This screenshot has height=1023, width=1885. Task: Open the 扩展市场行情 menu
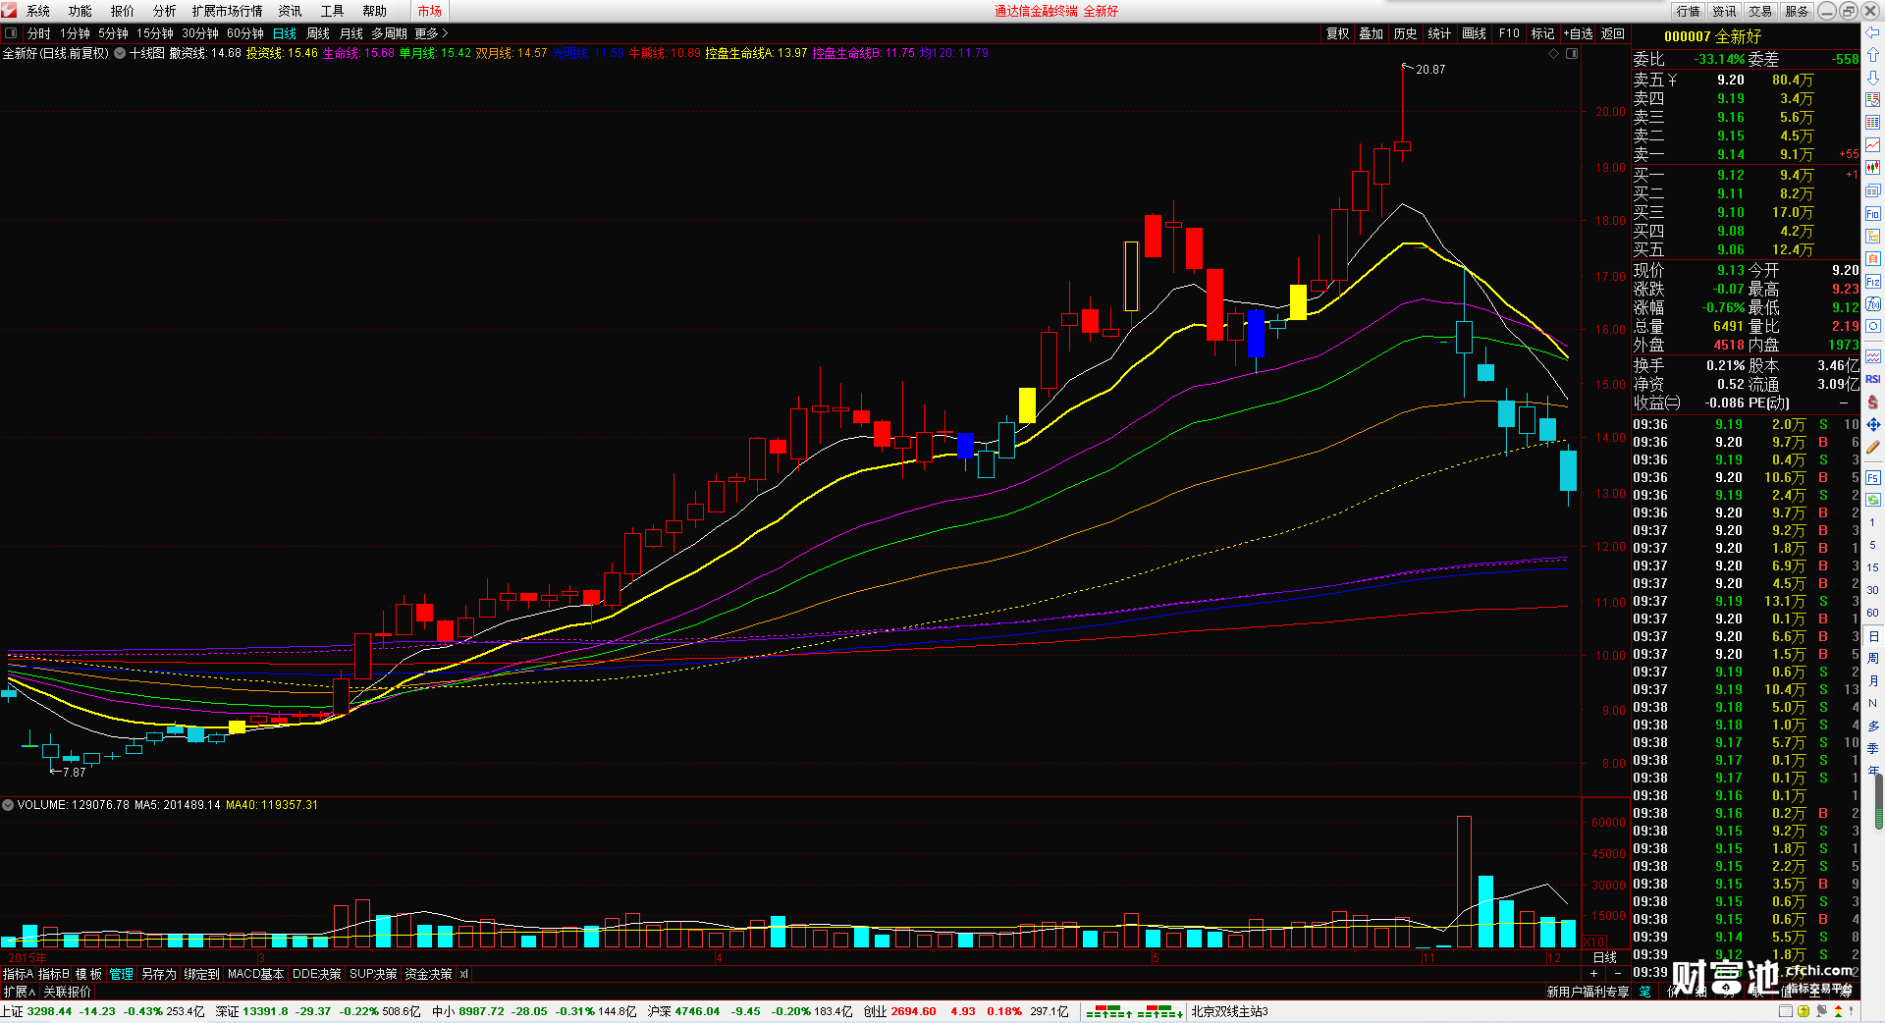coord(228,11)
